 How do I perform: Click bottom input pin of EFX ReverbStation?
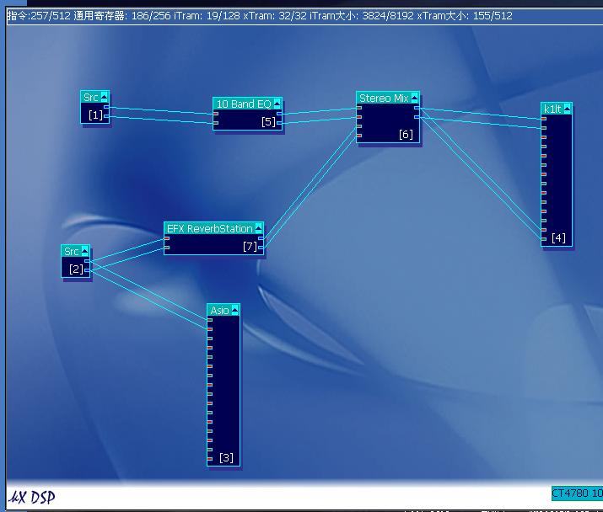(x=167, y=248)
